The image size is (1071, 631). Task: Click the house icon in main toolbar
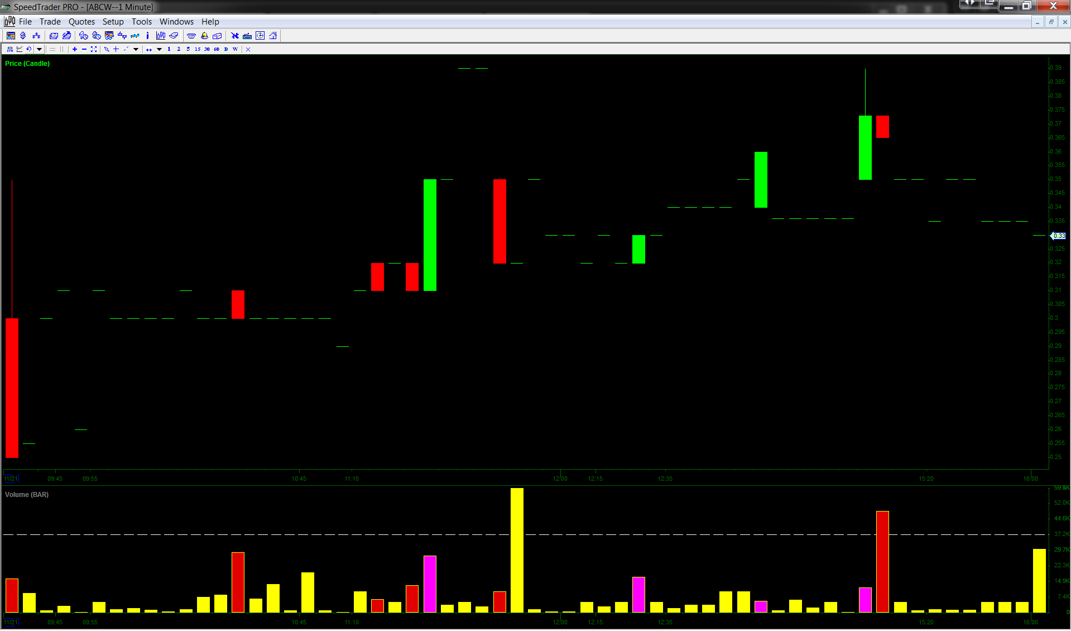(273, 36)
